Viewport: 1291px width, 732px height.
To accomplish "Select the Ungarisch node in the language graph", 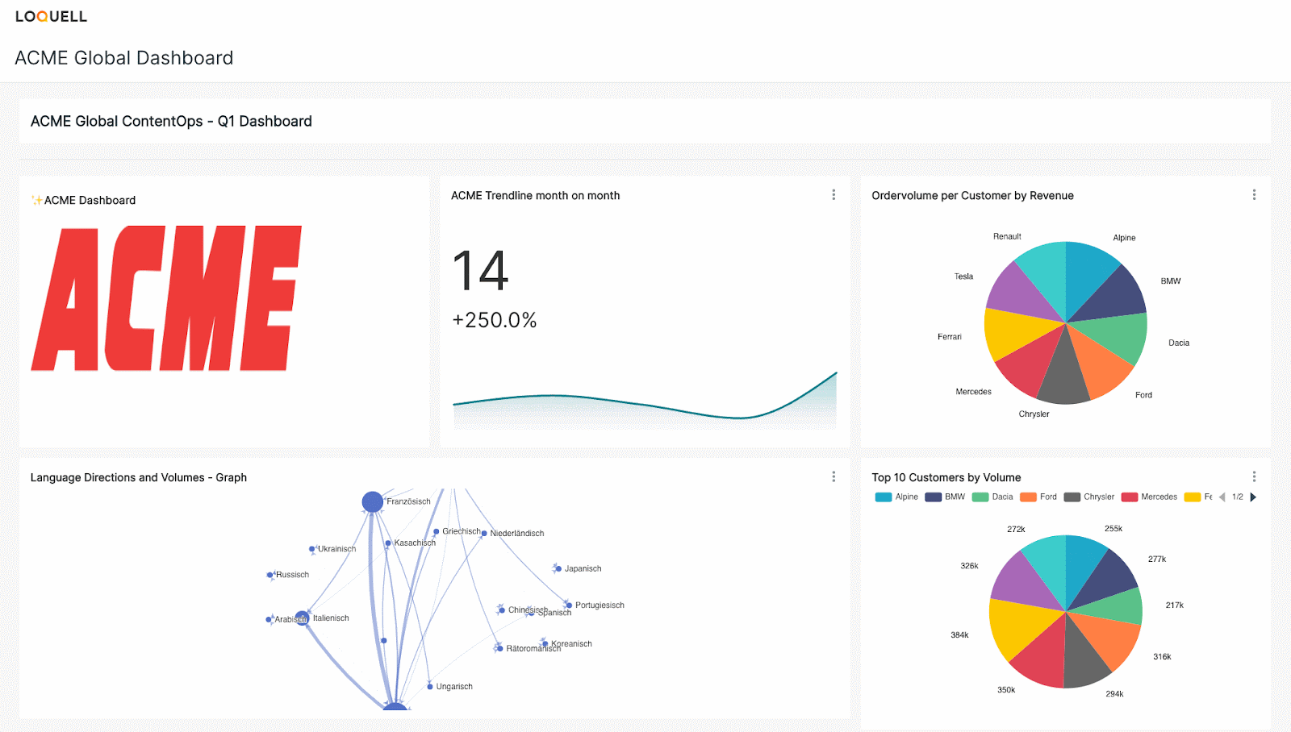I will (430, 687).
